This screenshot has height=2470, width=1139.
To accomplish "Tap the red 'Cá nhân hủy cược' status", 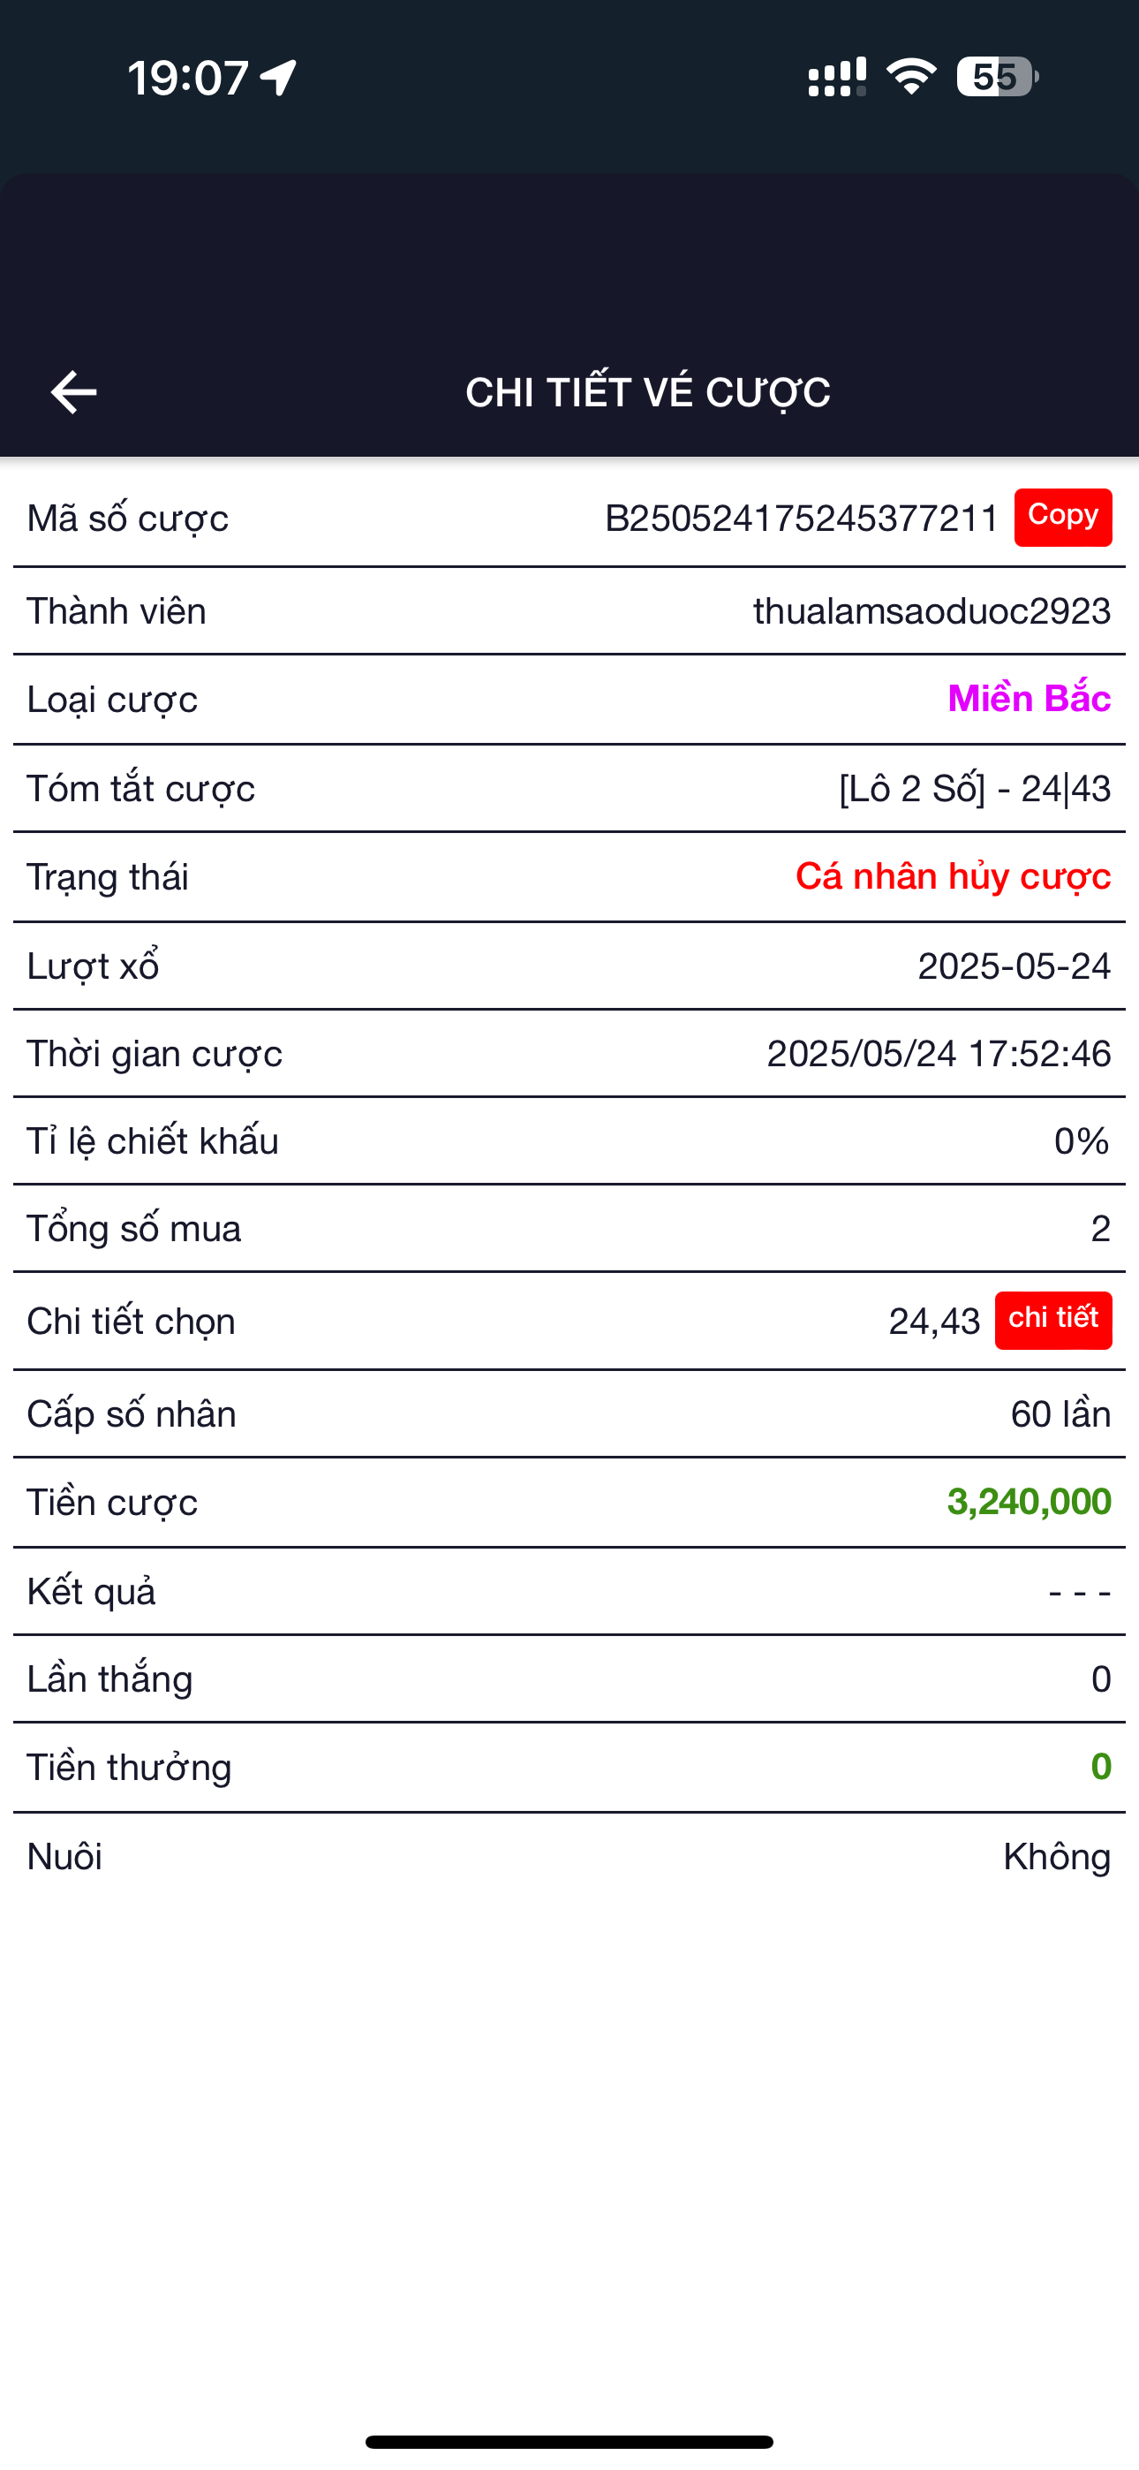I will [x=953, y=876].
